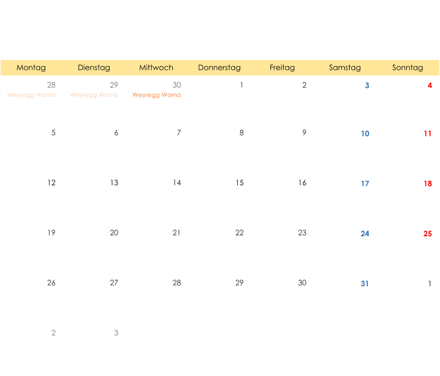Select Saturday the 24th

(365, 233)
